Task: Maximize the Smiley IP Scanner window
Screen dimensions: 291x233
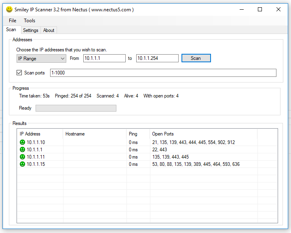Action: tap(260, 9)
